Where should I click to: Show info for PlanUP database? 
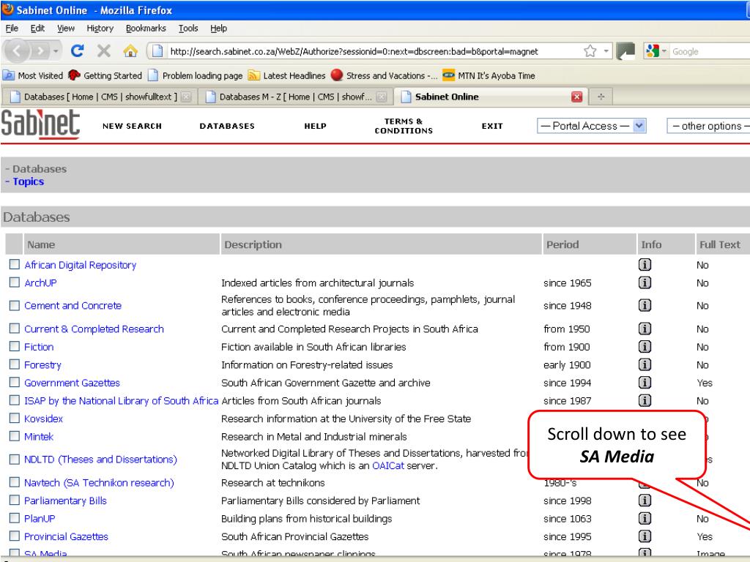(x=645, y=518)
